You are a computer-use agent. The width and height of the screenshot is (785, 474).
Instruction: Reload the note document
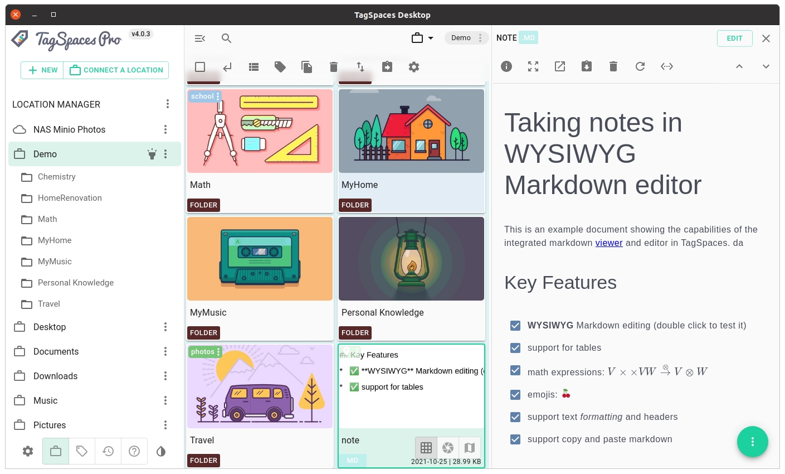tap(640, 66)
